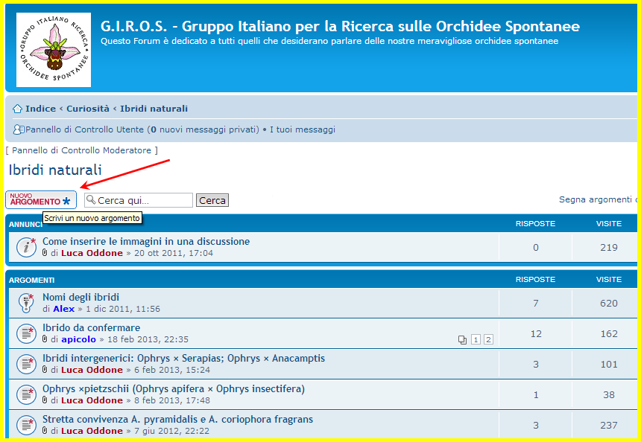This screenshot has width=641, height=442.
Task: Click the 12 replies value for Ibrido da confermare
Action: [536, 333]
